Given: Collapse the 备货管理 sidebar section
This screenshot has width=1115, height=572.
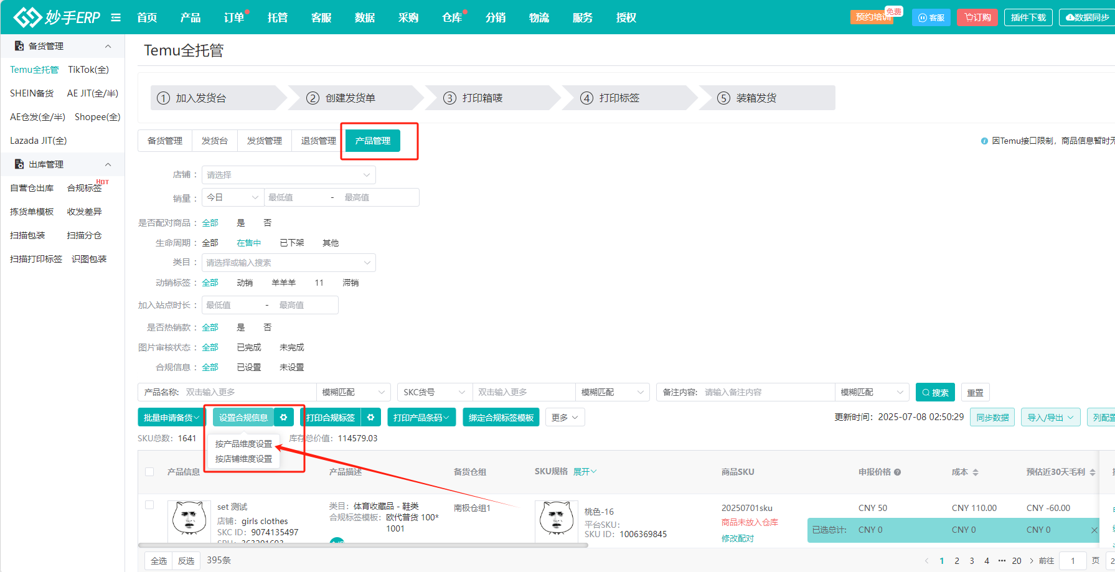Looking at the screenshot, I should 108,46.
